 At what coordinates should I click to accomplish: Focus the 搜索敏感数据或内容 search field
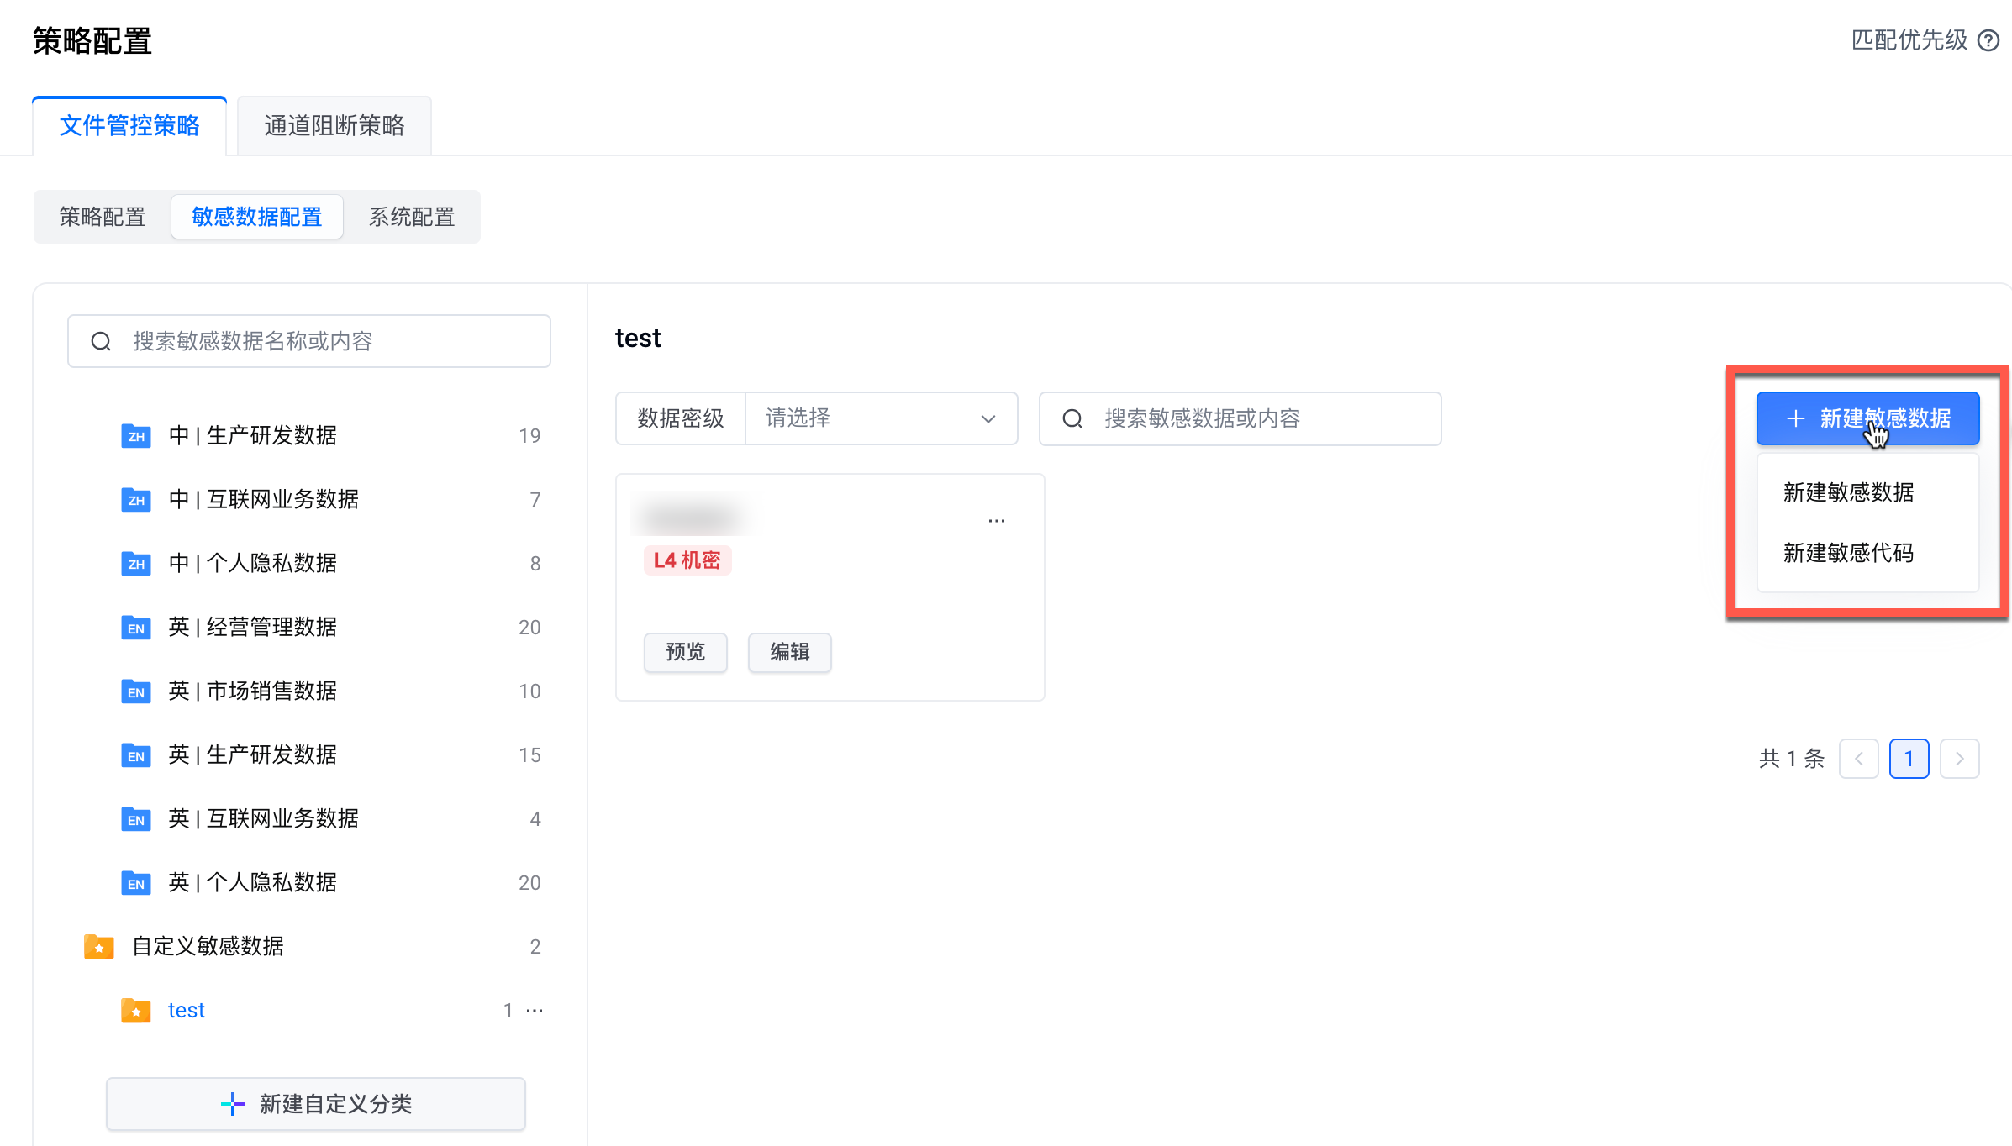point(1240,418)
